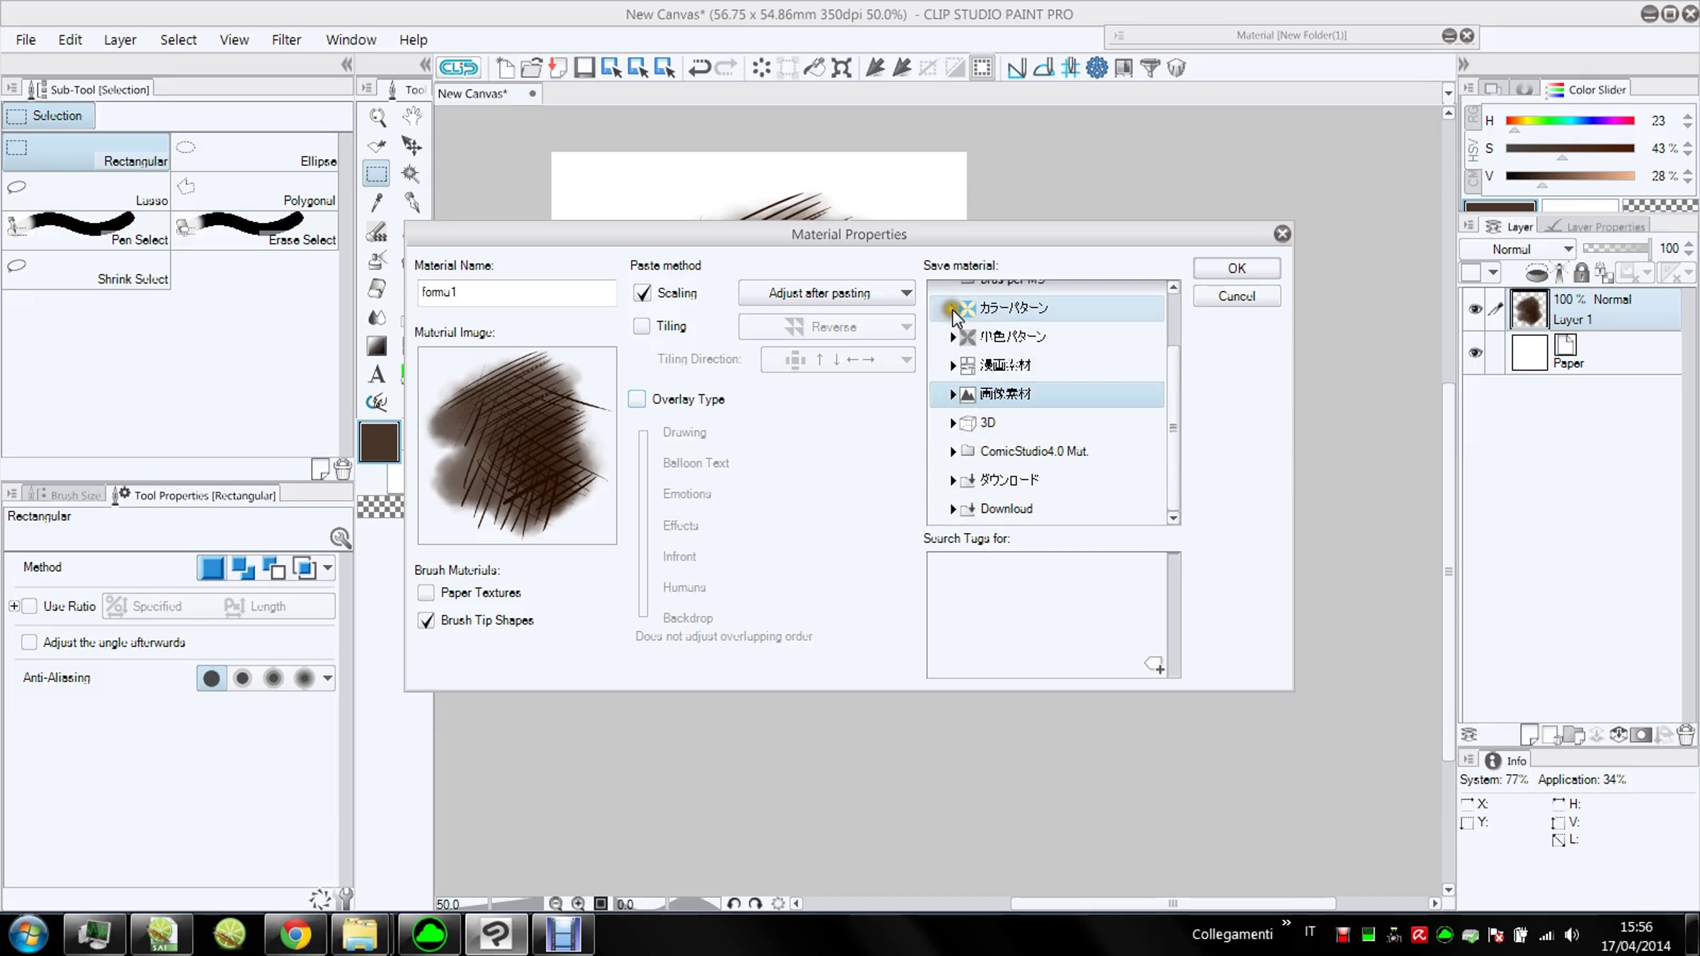Open the Adjust after pasting dropdown

(x=826, y=293)
